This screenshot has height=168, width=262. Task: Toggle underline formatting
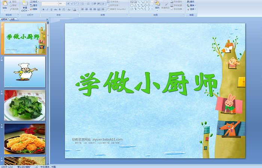coord(51,9)
